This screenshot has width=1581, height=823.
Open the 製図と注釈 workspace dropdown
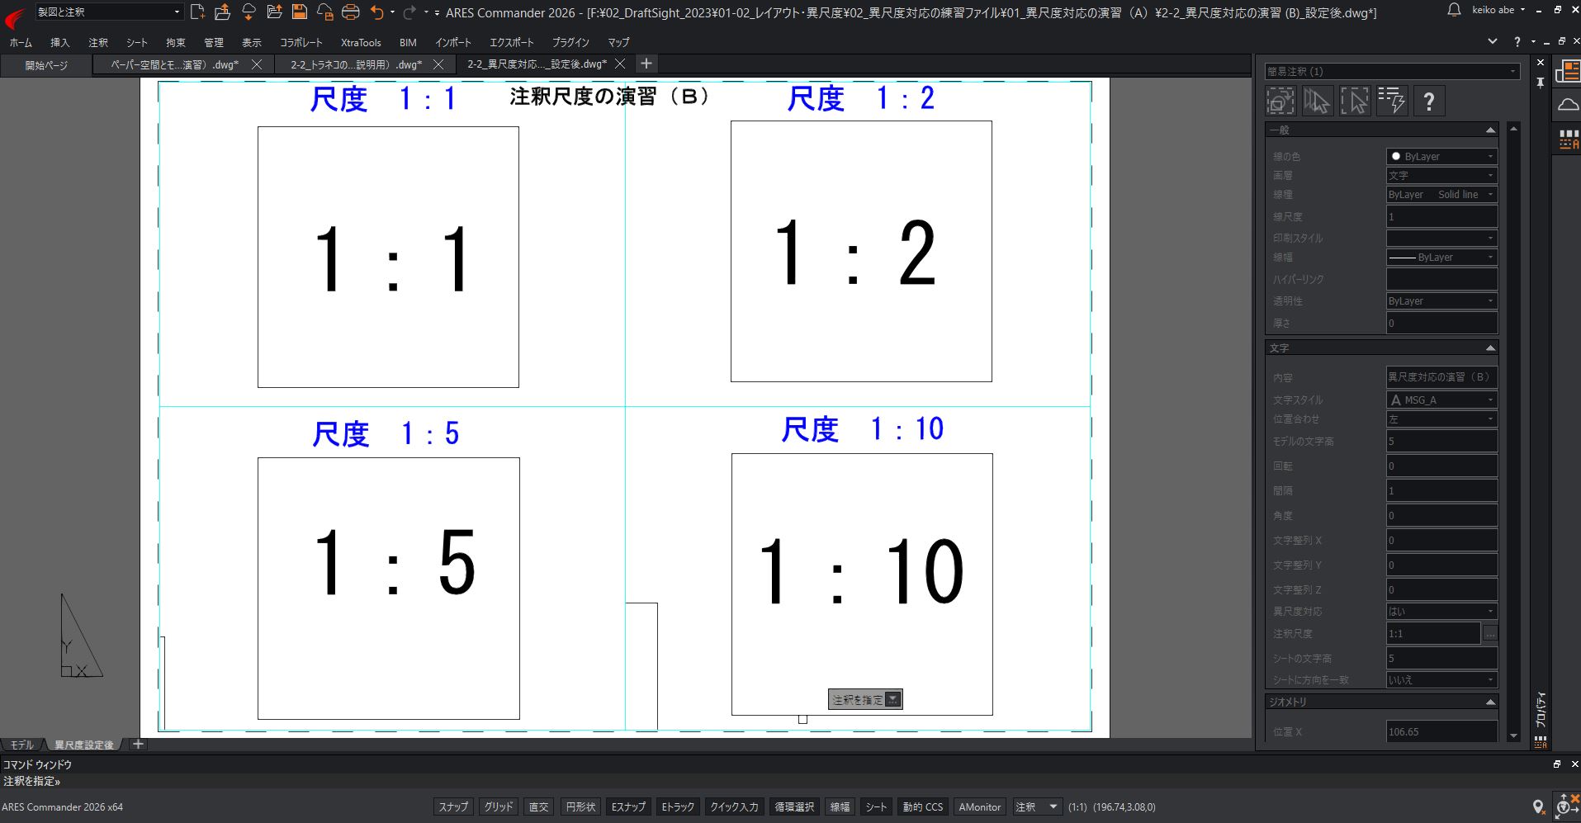(108, 12)
